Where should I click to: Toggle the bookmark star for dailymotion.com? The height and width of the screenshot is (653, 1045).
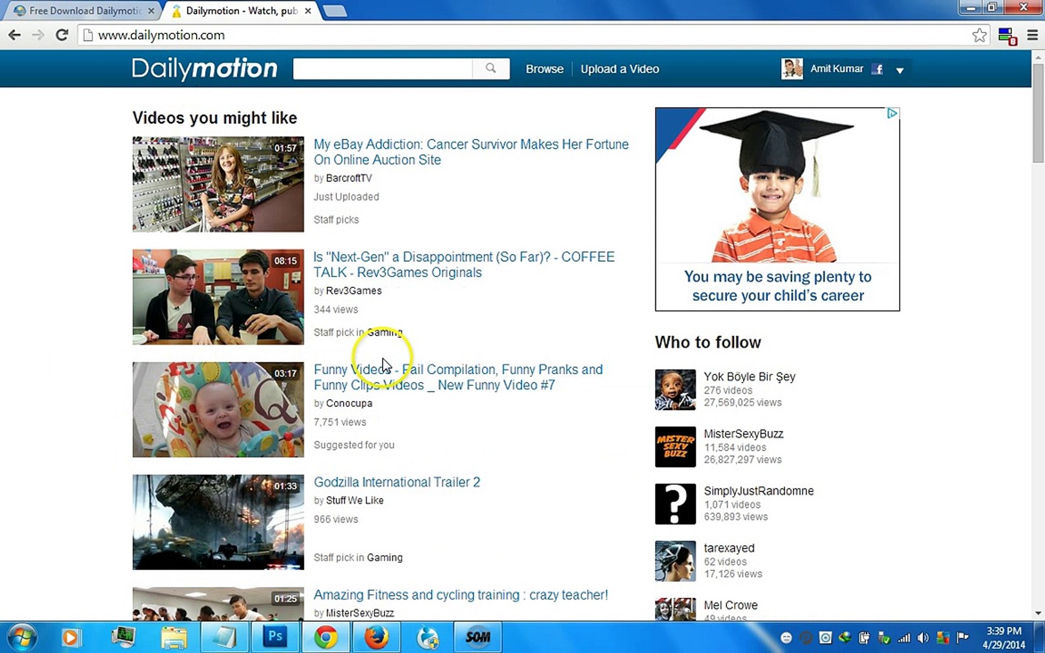tap(980, 34)
